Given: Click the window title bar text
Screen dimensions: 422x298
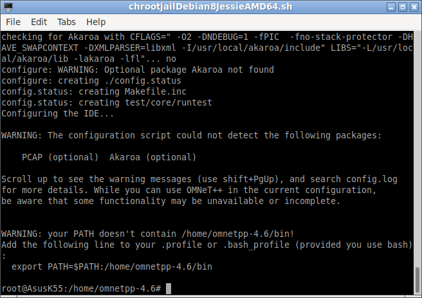Looking at the screenshot, I should 210,6.
